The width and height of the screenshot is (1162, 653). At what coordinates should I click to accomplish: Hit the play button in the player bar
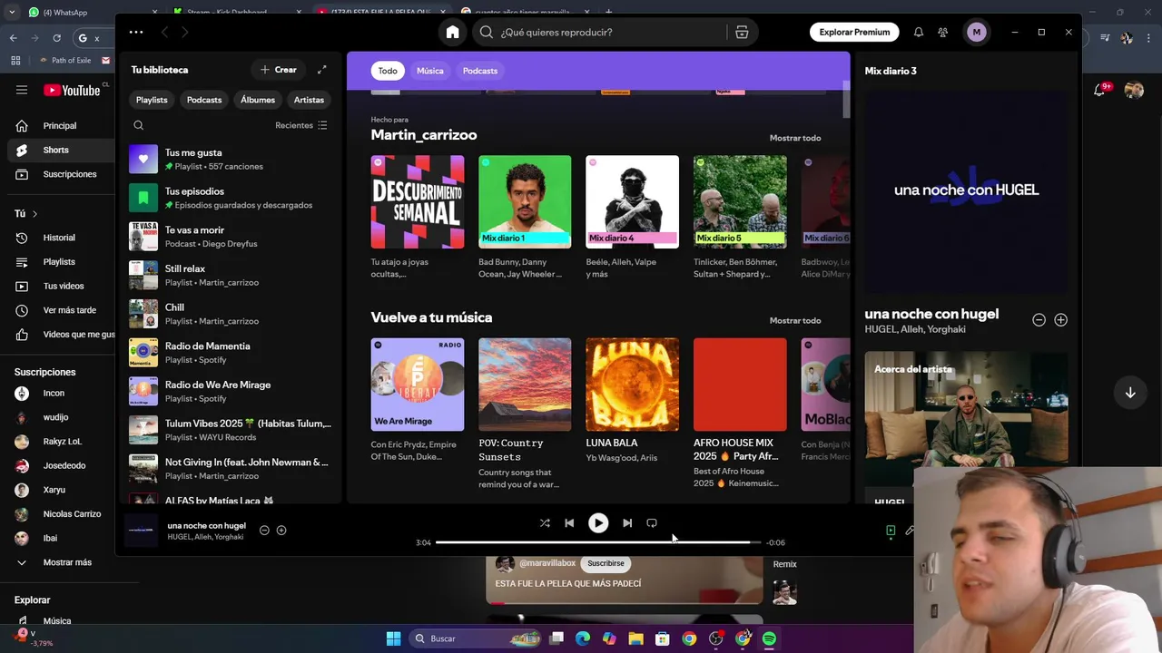pyautogui.click(x=598, y=522)
